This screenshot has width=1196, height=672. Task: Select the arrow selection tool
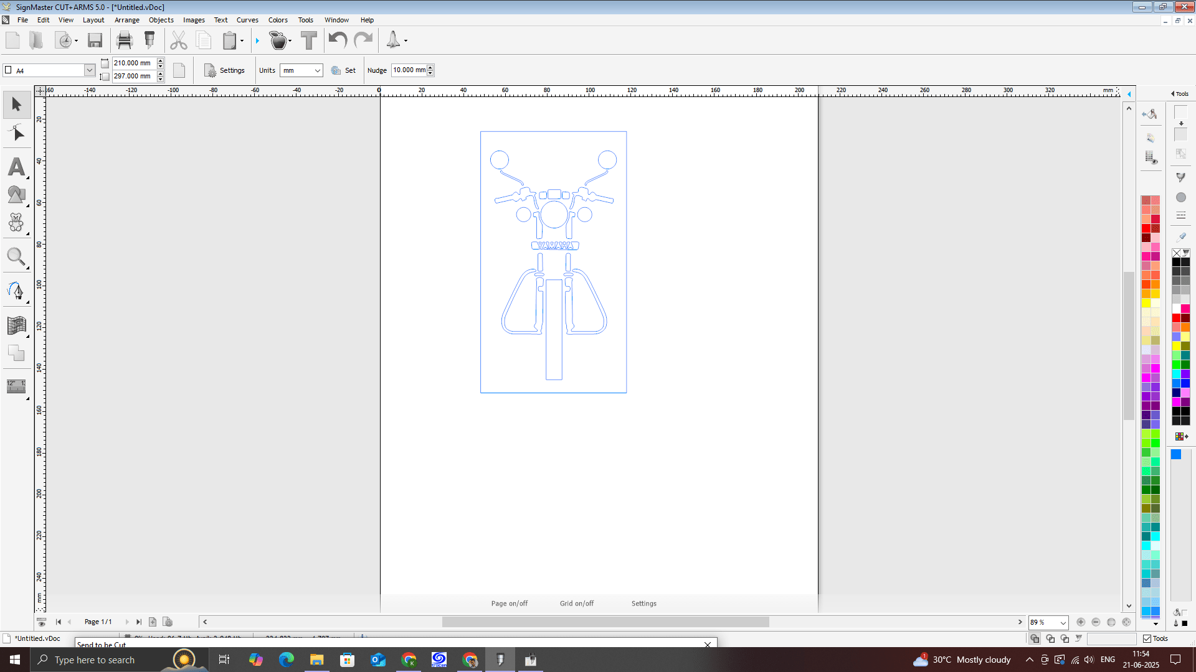(x=17, y=105)
